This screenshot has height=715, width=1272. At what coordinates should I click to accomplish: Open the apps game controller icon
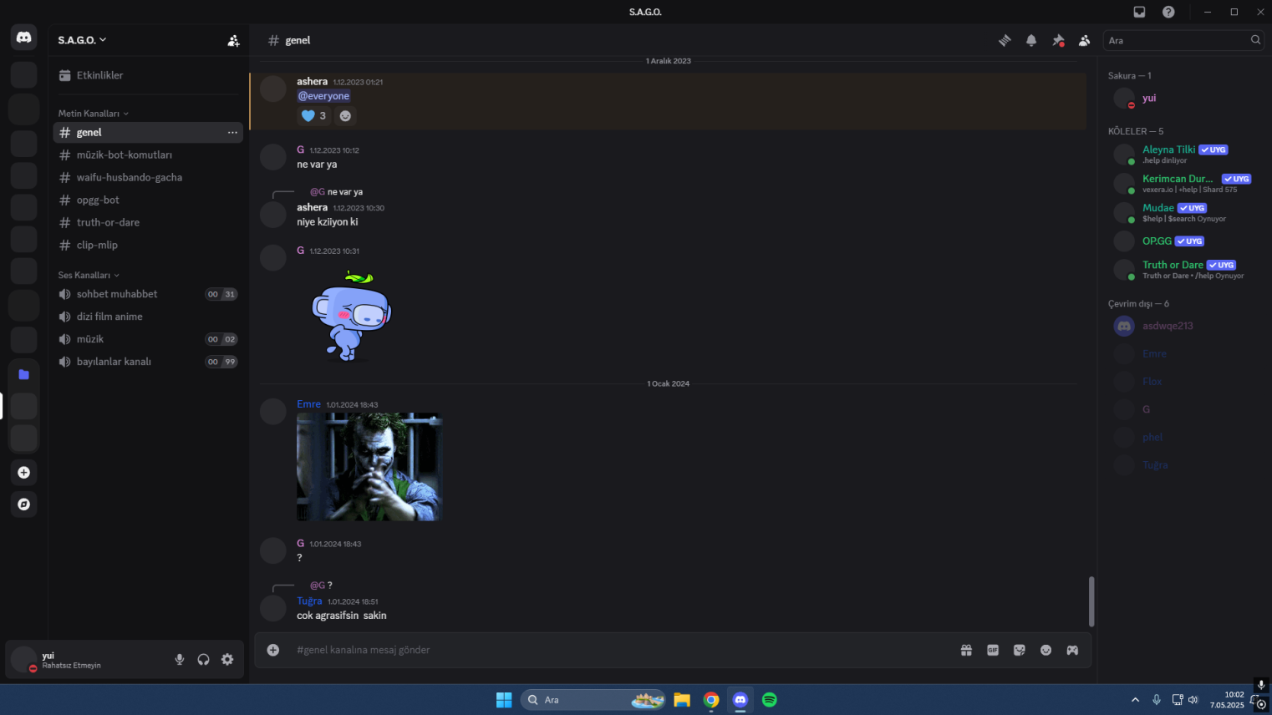pyautogui.click(x=1072, y=650)
